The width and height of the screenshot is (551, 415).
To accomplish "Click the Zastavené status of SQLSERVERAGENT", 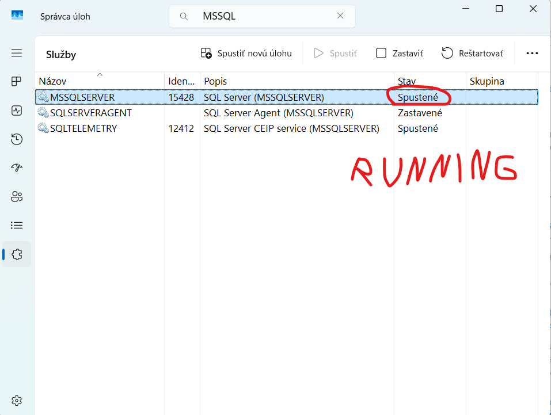I will [420, 113].
